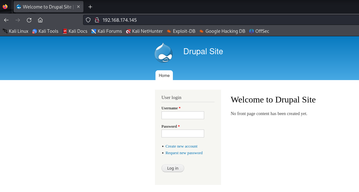This screenshot has height=192, width=359.
Task: Click the Log in button
Action: (x=173, y=168)
